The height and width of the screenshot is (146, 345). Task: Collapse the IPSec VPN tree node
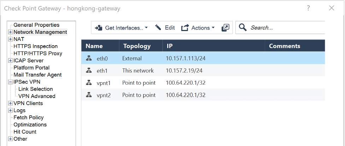[10, 82]
